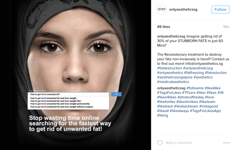The image size is (235, 150).
Task: Click the heart like icon
Action: pos(160,143)
